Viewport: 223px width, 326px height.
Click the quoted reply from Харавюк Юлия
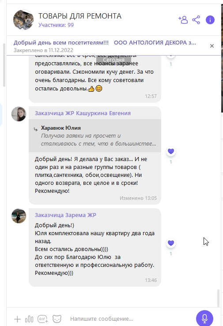(x=95, y=135)
